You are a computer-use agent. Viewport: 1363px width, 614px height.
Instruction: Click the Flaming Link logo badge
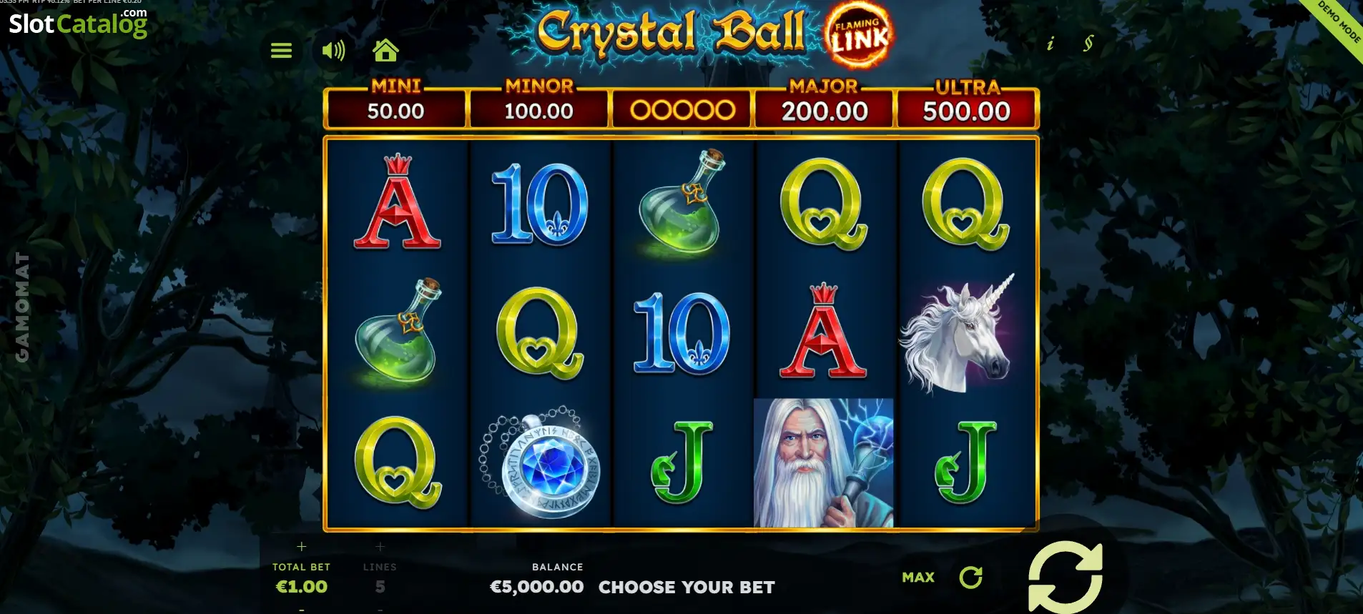coord(858,36)
